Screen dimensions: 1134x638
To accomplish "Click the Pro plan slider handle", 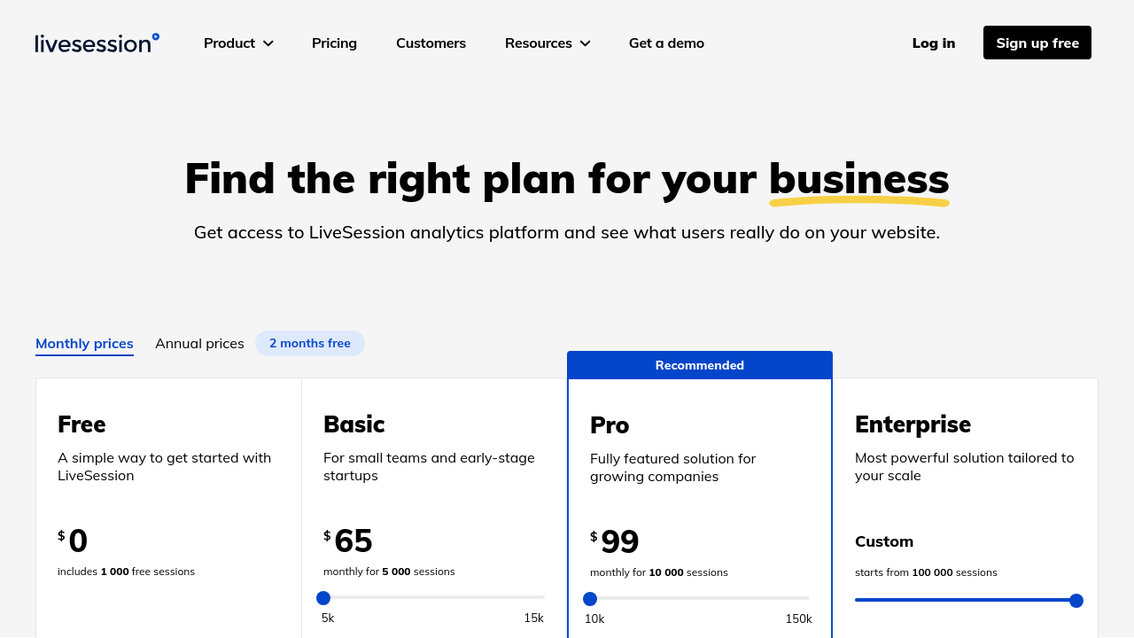I will (590, 599).
